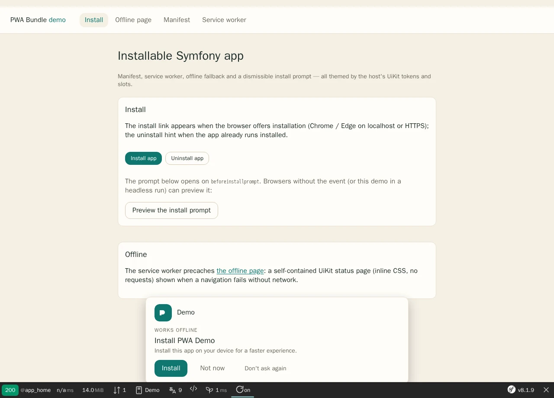Click the 'WORKS OFFLINE' label in the prompt
This screenshot has width=554, height=398.
click(176, 330)
